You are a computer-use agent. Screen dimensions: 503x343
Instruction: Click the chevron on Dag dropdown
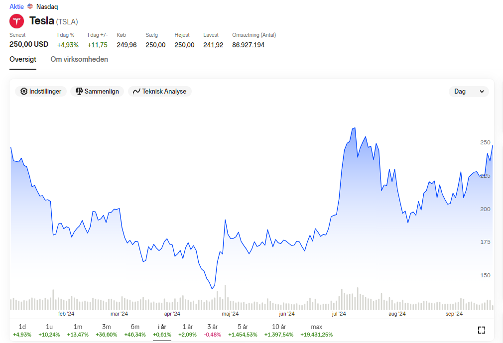tap(482, 92)
